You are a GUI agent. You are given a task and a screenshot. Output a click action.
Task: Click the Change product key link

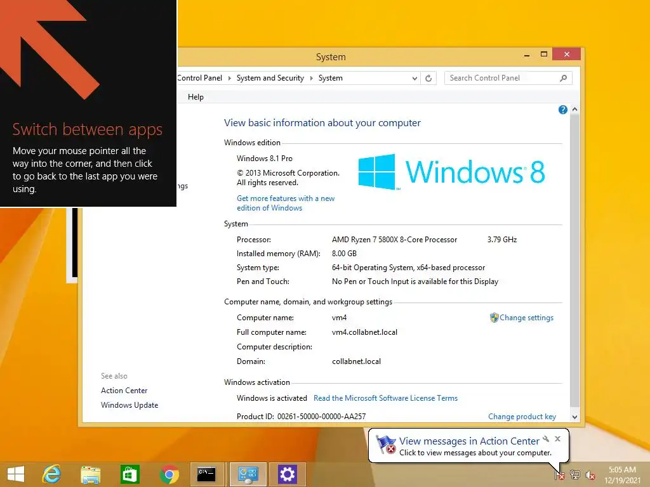[522, 417]
